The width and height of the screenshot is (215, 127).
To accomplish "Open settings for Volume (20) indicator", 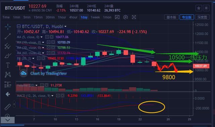I will [42, 85].
